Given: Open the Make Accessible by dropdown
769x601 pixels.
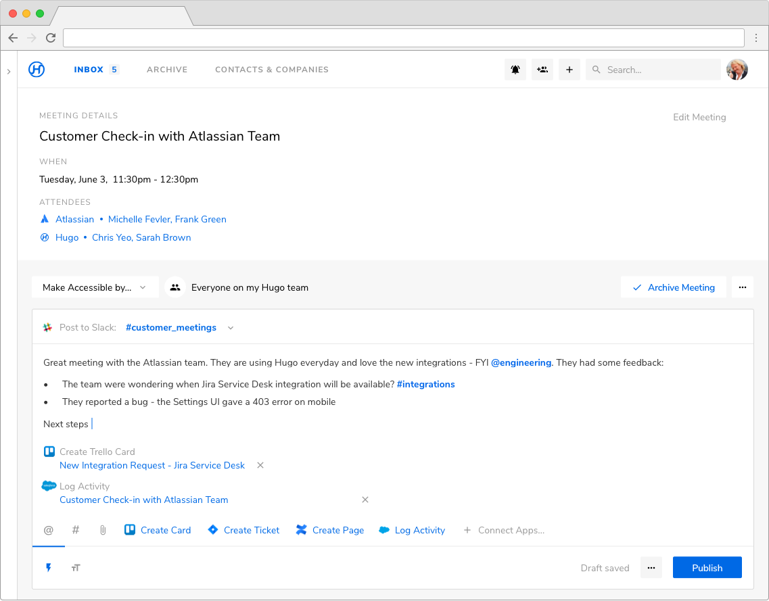Looking at the screenshot, I should coord(95,287).
